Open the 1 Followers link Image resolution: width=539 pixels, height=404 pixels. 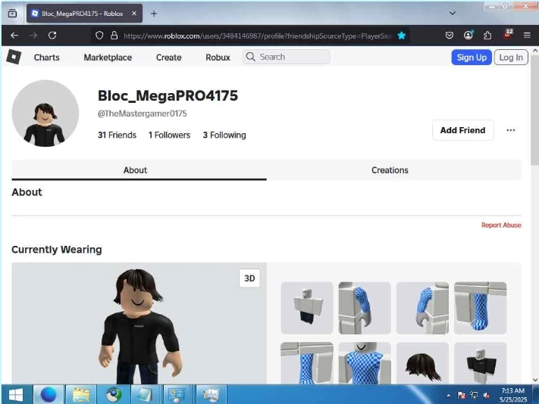169,135
